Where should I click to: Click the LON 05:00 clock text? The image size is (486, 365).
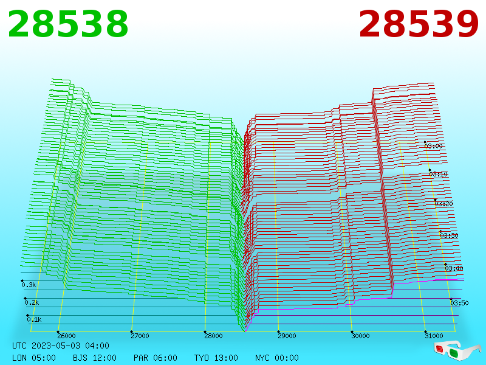tap(34, 358)
